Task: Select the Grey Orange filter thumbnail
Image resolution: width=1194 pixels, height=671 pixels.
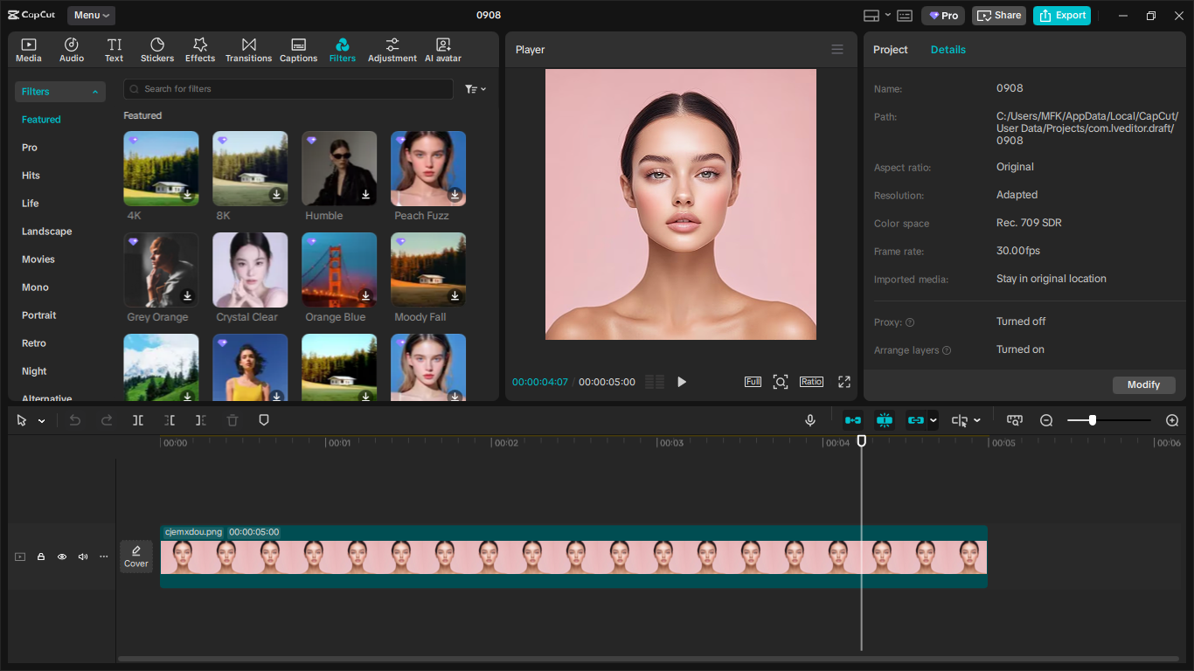Action: pos(161,270)
